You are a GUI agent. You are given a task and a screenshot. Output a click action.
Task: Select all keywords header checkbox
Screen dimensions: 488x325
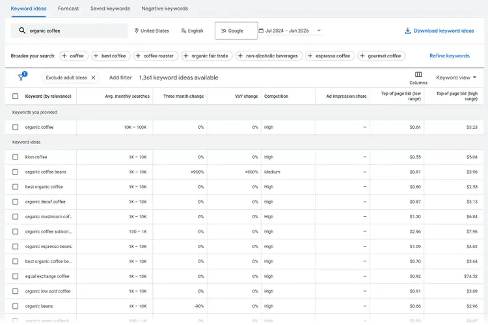15,96
